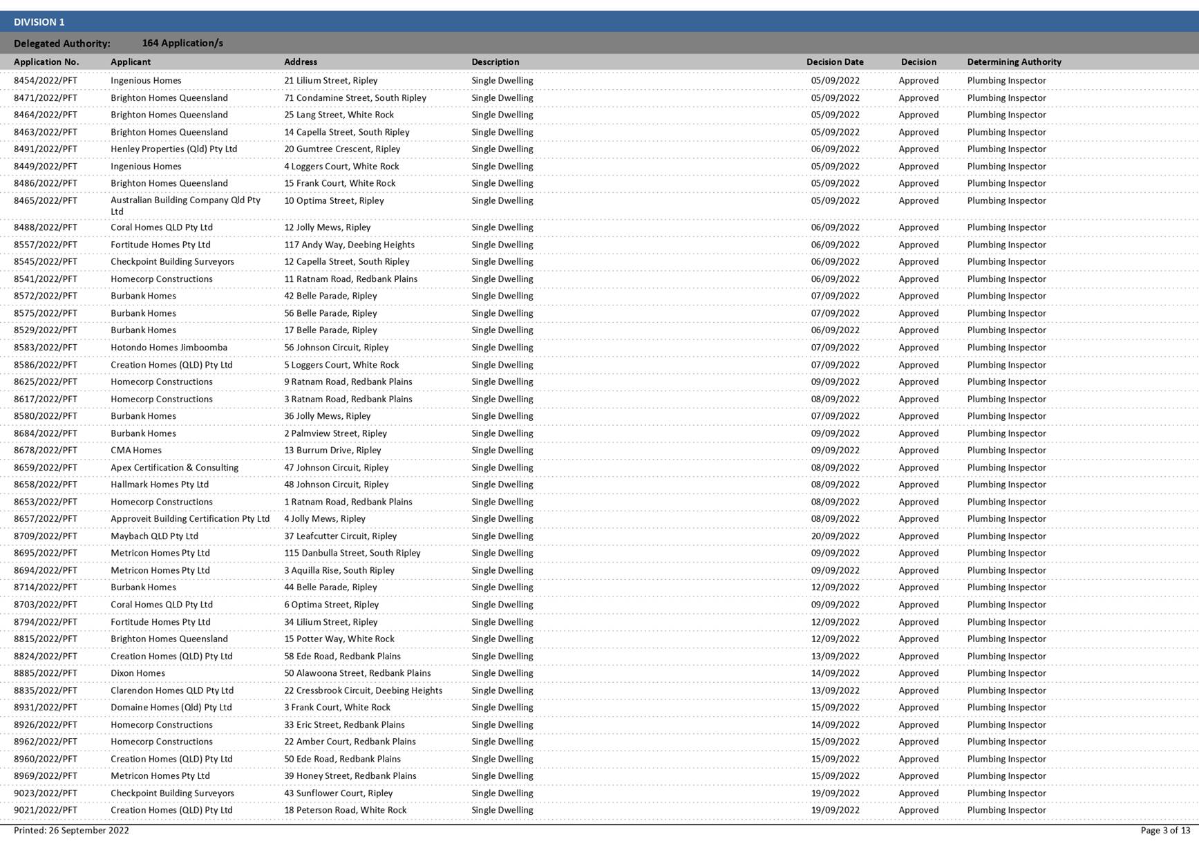Select applicant Henley Properties (Qld) Pty Ltd
Viewport: 1199px width, 848px height.
[x=173, y=149]
